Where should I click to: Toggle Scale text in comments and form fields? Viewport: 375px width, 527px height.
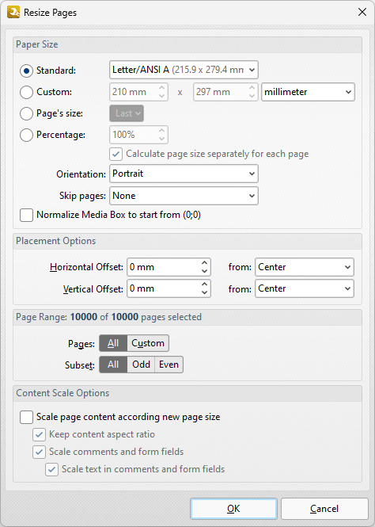point(51,469)
